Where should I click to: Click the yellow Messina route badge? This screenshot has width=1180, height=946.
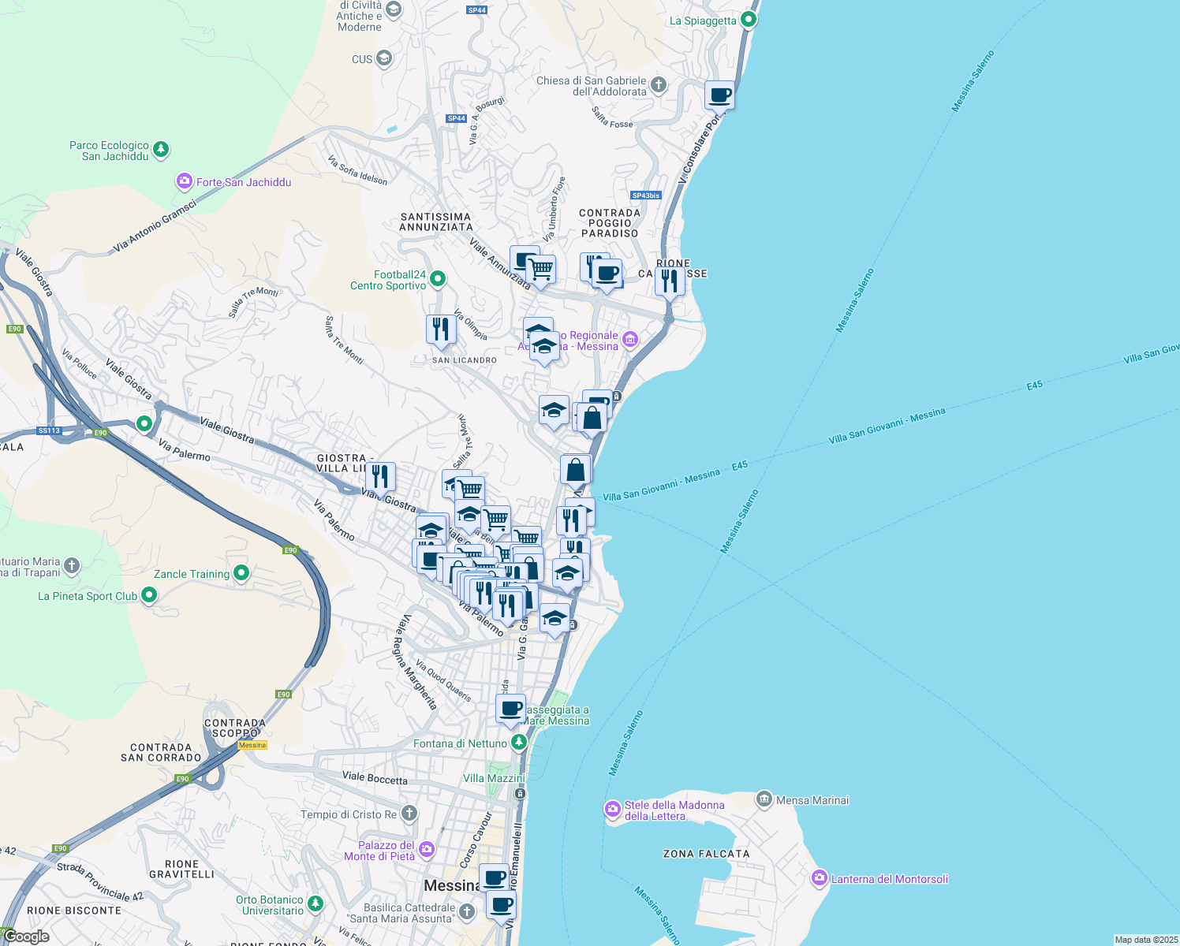[252, 744]
